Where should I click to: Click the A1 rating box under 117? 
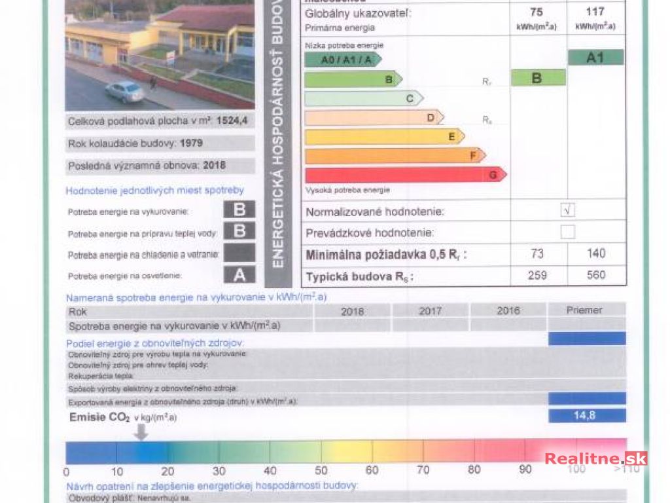pyautogui.click(x=595, y=58)
